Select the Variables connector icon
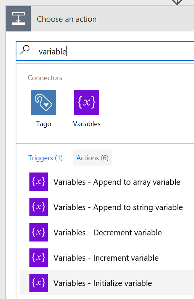Screen dimensions: 194x299 pyautogui.click(x=87, y=102)
